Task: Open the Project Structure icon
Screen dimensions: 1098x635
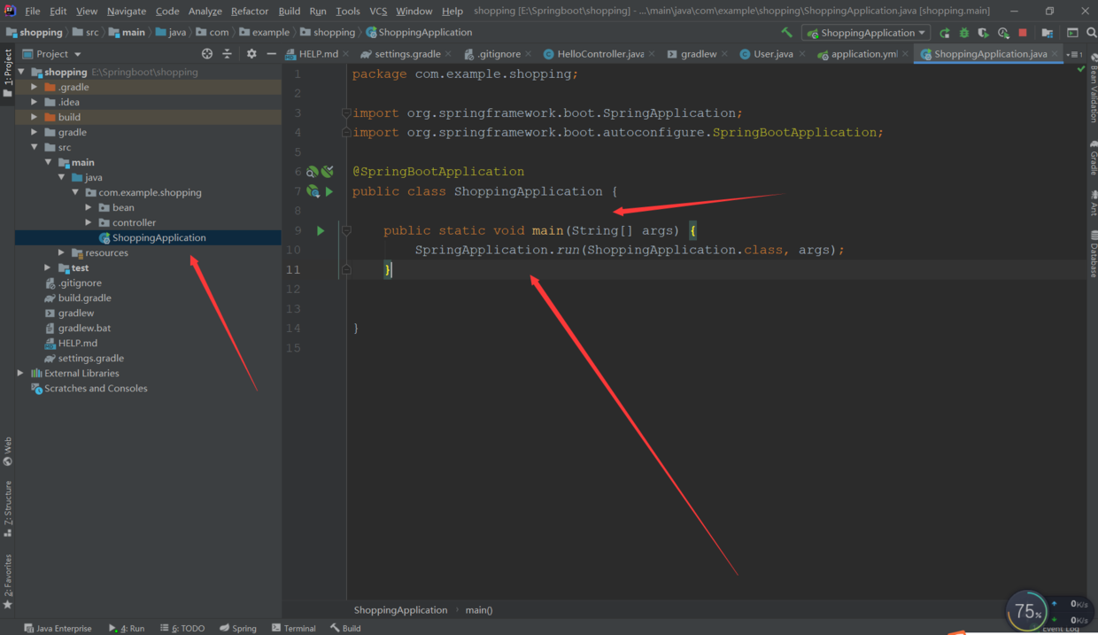Action: (x=1048, y=33)
